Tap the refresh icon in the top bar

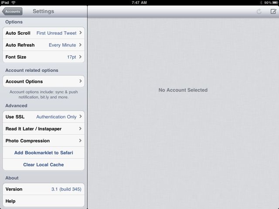click(259, 12)
